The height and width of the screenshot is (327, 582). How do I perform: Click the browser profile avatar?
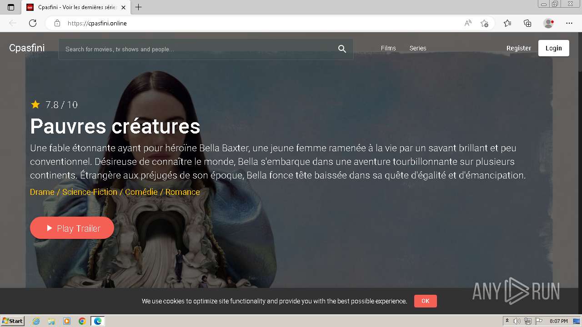tap(548, 23)
